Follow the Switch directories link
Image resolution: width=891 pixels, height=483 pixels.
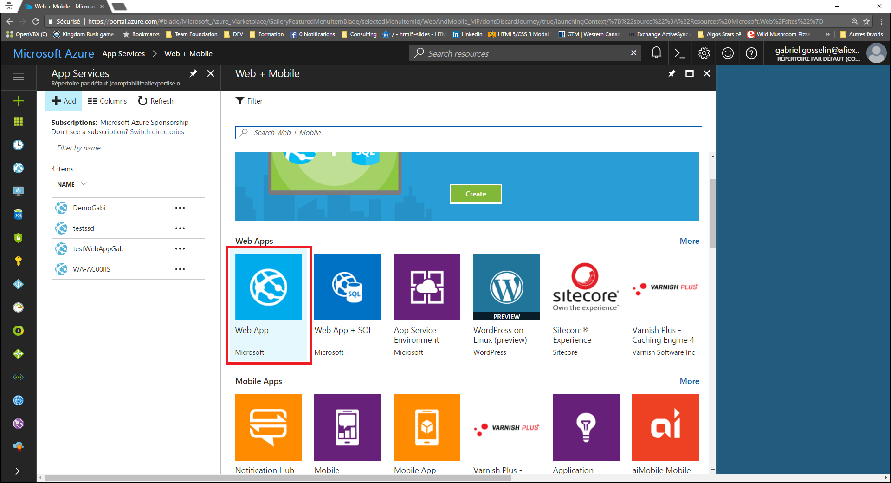pyautogui.click(x=157, y=132)
